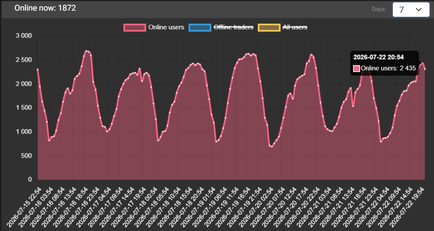
Task: Open the Days dropdown showing 7
Action: pyautogui.click(x=411, y=10)
